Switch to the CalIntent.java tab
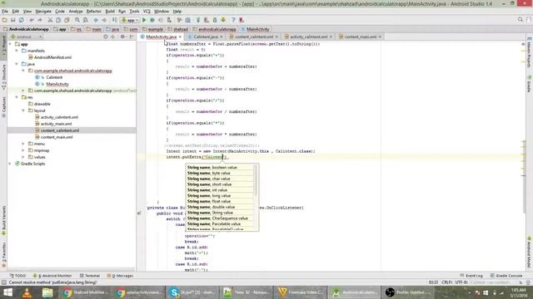Screen dimensions: 533x299 click(206, 37)
